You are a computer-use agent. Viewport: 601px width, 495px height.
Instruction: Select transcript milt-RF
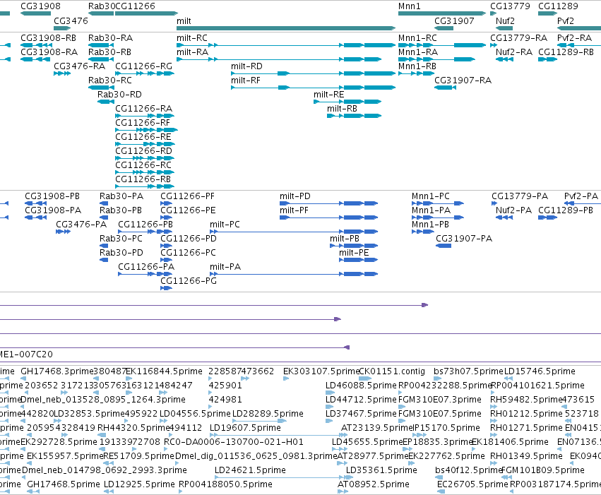pos(313,88)
